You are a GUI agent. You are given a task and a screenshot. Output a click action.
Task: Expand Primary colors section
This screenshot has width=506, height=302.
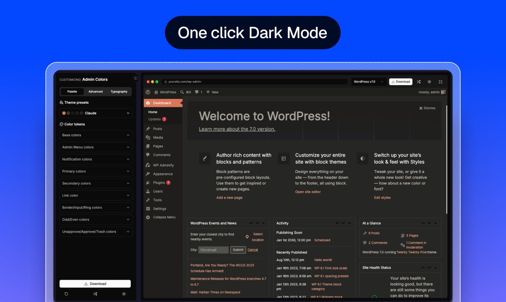[x=96, y=171]
